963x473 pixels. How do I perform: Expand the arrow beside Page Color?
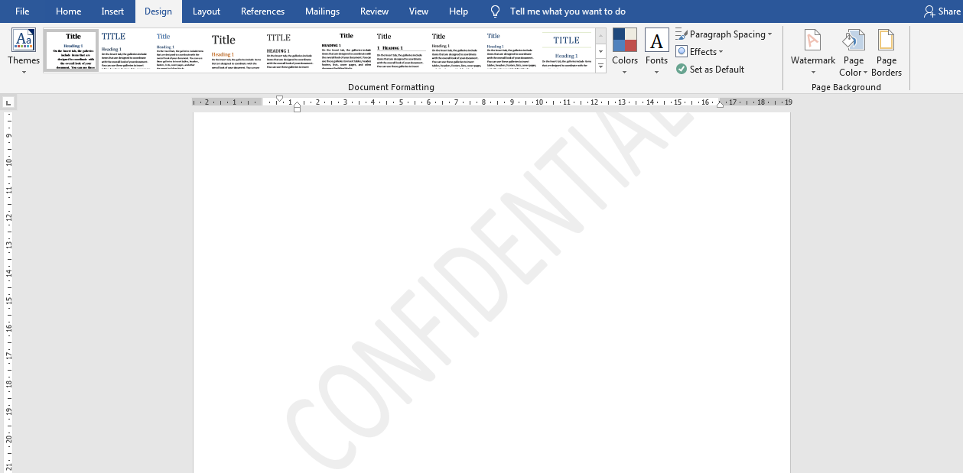coord(865,73)
